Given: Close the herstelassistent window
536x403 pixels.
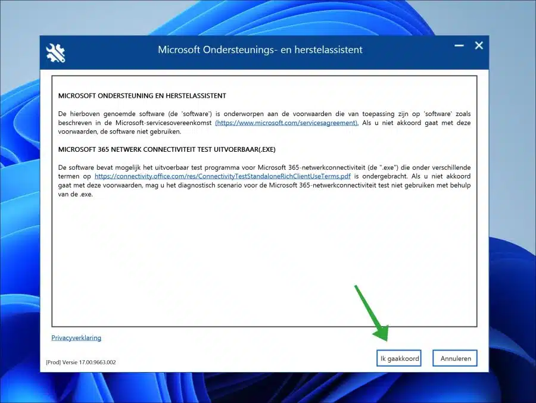Looking at the screenshot, I should (x=479, y=45).
